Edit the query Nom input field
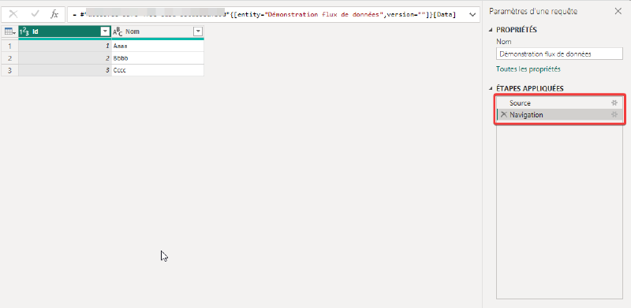The height and width of the screenshot is (308, 631). pyautogui.click(x=559, y=54)
